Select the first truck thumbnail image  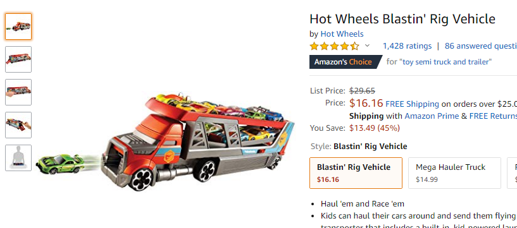click(x=18, y=27)
